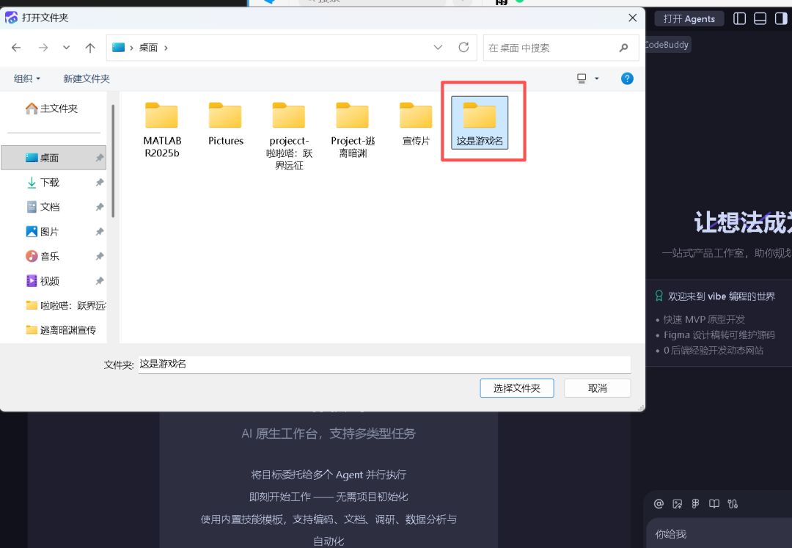The height and width of the screenshot is (548, 792).
Task: Unpin 桌面 using its pin icon
Action: (x=100, y=158)
